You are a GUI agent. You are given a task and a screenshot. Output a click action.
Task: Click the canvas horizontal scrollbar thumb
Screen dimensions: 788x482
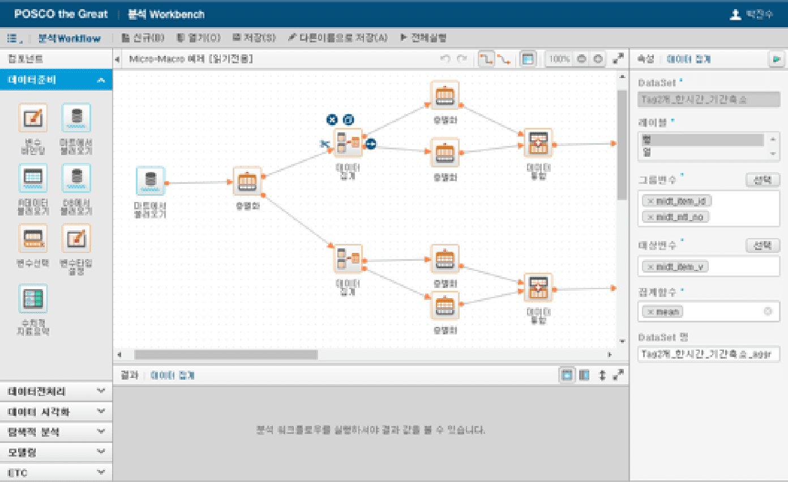pos(226,354)
